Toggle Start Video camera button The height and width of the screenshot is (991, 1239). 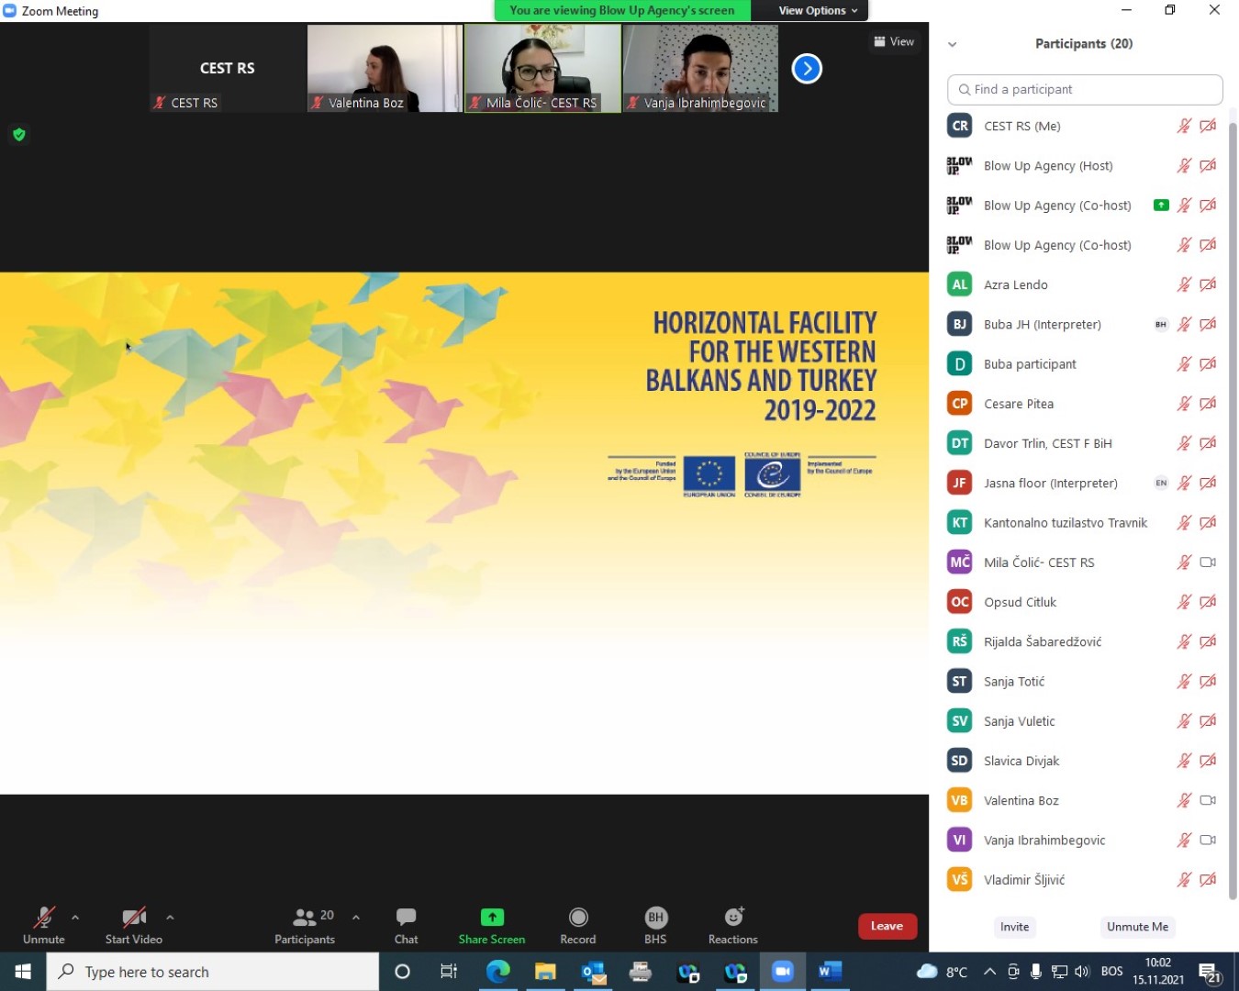tap(134, 918)
